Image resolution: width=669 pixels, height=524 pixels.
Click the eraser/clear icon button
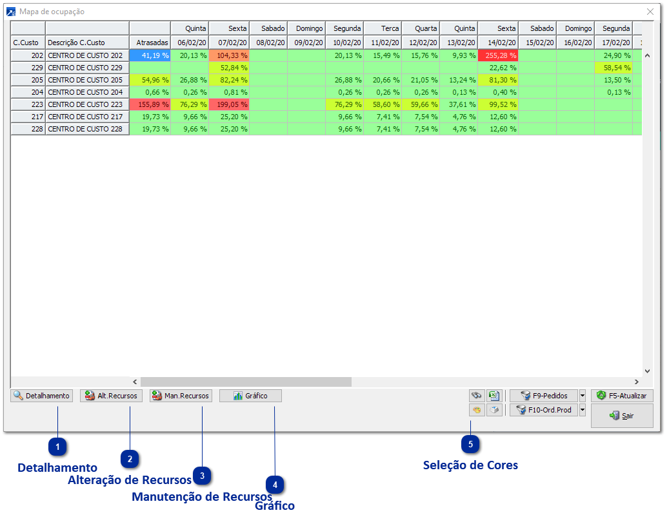click(x=494, y=410)
